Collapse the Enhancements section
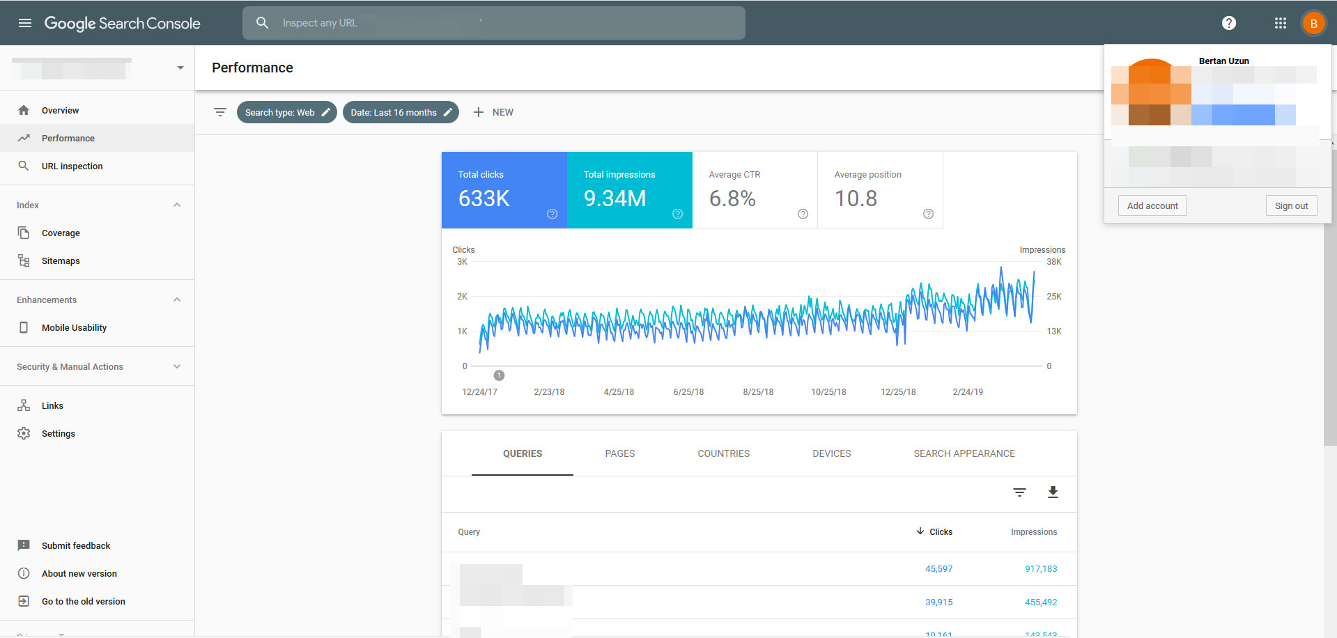The width and height of the screenshot is (1337, 638). 177,299
